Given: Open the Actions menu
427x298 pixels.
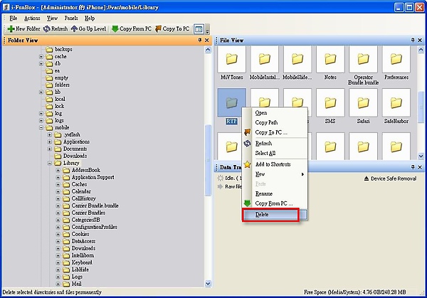Looking at the screenshot, I should coord(31,17).
